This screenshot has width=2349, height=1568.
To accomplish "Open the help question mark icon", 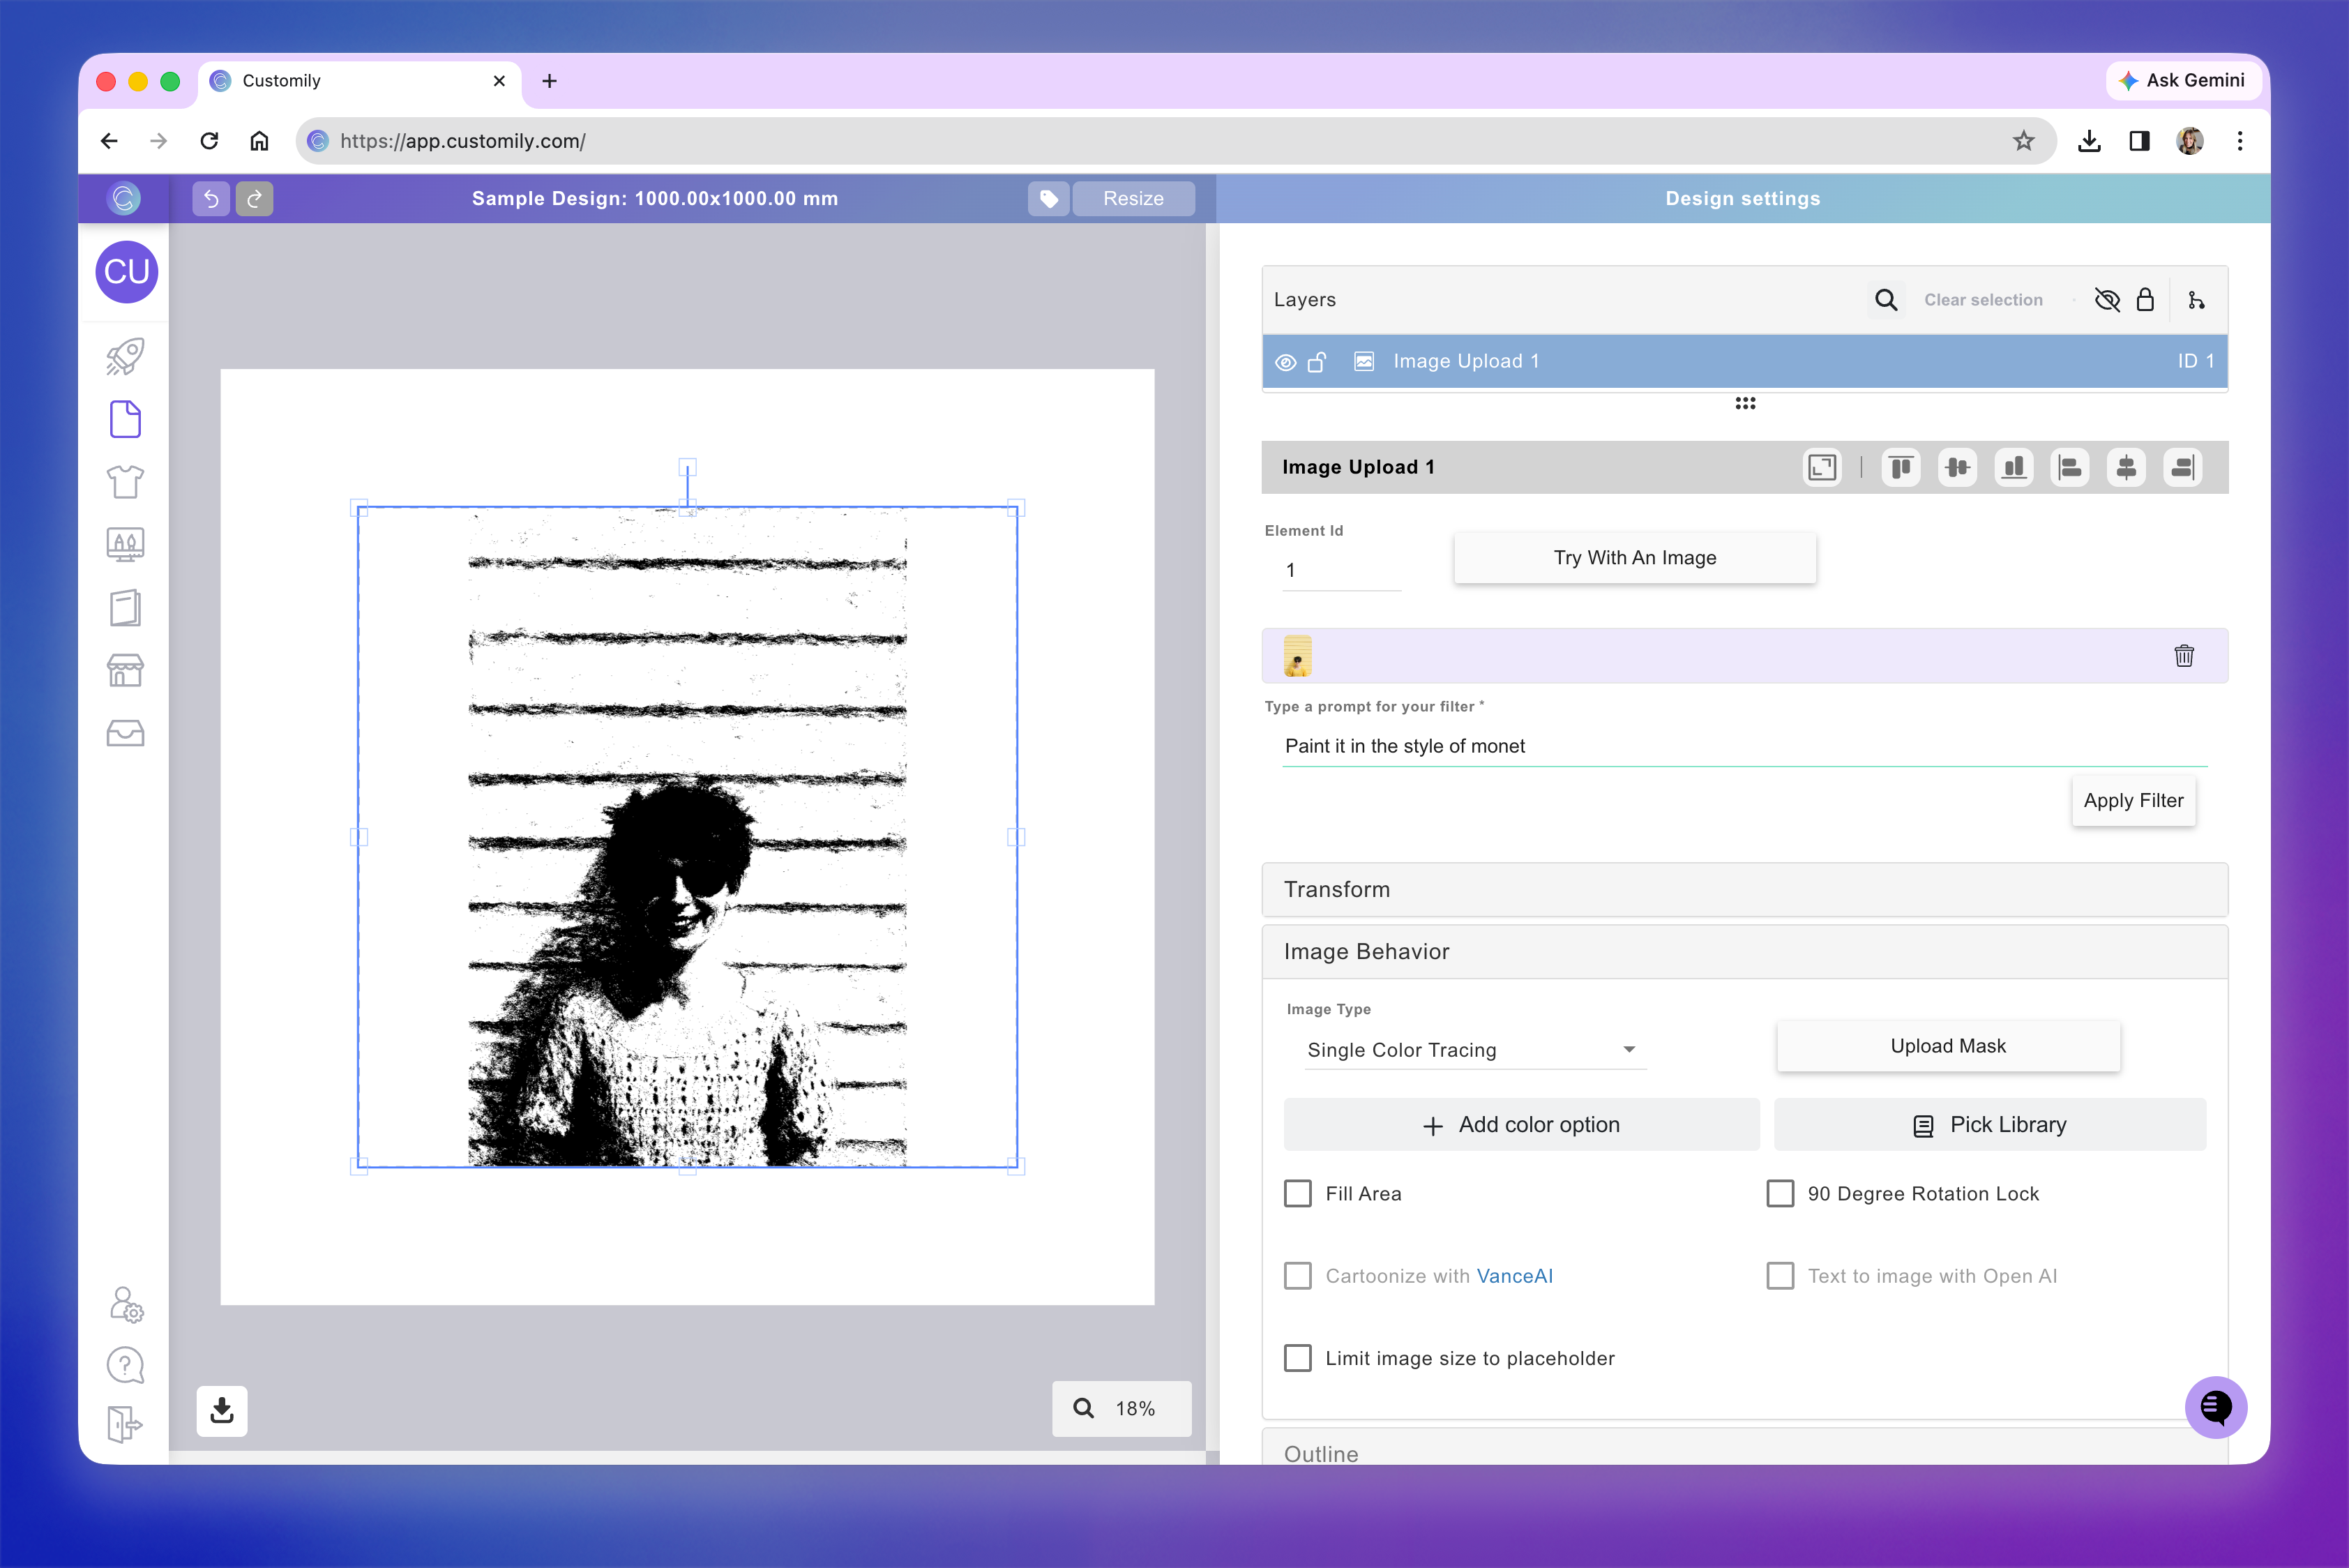I will (125, 1365).
